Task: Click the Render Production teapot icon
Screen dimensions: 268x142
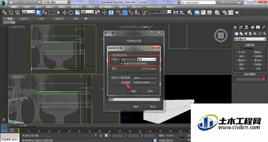Action: [237, 13]
